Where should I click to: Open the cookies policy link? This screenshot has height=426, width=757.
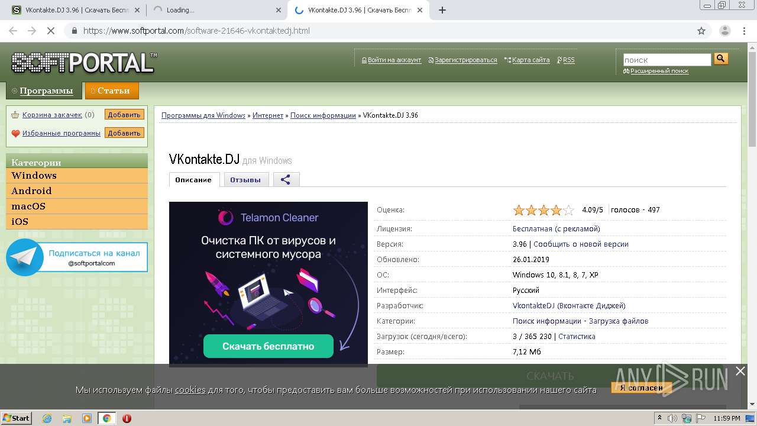[x=190, y=389]
